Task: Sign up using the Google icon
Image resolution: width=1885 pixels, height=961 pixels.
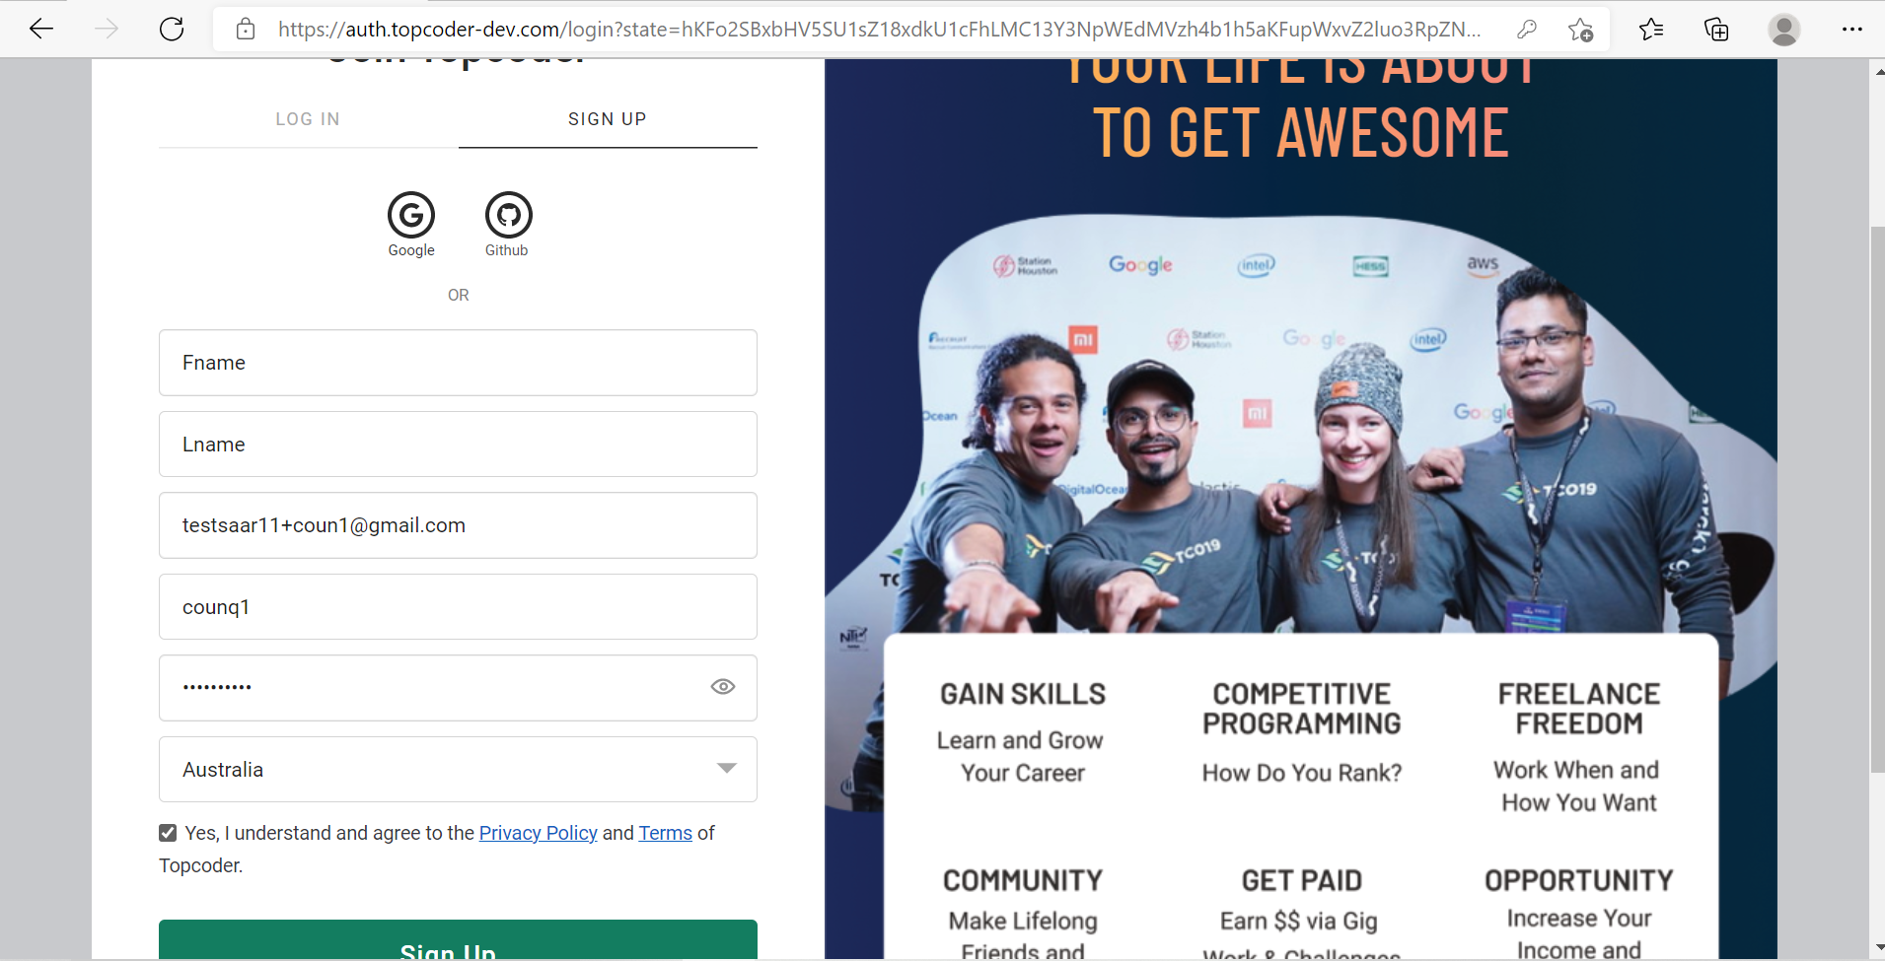Action: 411,215
